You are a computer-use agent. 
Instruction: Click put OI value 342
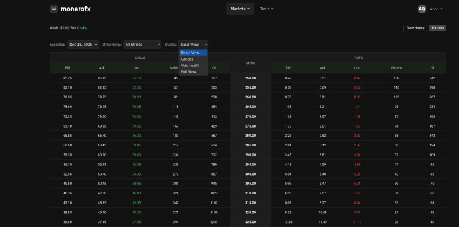coord(433,78)
